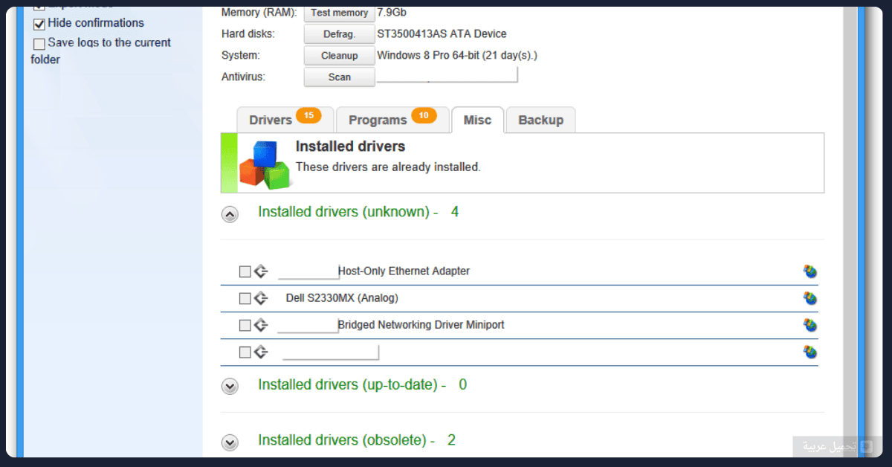Check the Bridged Networking Driver Miniport box
Viewport: 892px width, 467px height.
[245, 325]
